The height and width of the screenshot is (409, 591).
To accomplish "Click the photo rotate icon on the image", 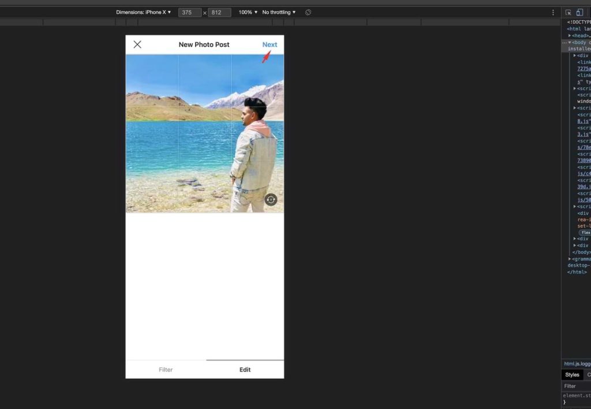I will (x=271, y=199).
